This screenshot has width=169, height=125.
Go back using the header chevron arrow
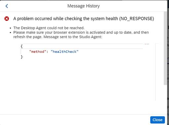[7, 6]
